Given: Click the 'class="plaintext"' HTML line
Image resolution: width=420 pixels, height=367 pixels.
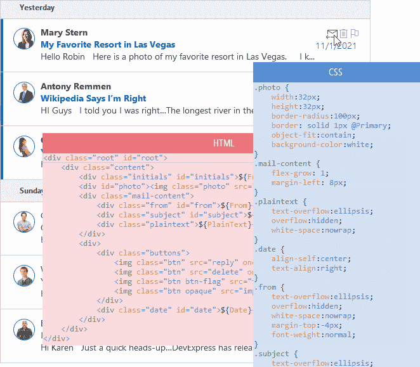Looking at the screenshot, I should point(175,224).
